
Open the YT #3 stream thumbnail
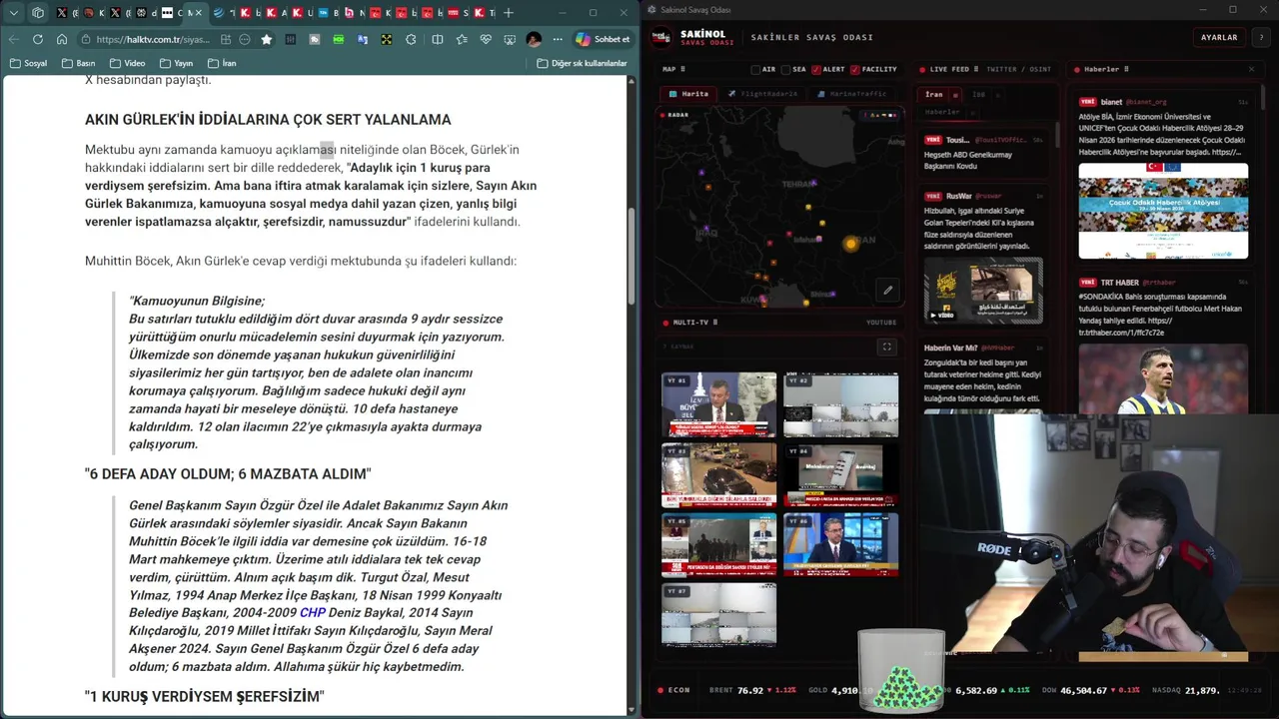coord(718,475)
